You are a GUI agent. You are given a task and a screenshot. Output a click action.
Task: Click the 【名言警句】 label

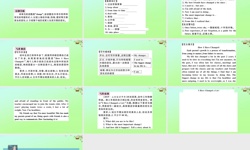point(188,24)
